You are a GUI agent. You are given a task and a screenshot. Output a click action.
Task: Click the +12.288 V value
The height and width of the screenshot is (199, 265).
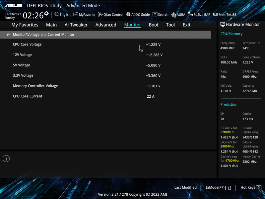coord(154,55)
